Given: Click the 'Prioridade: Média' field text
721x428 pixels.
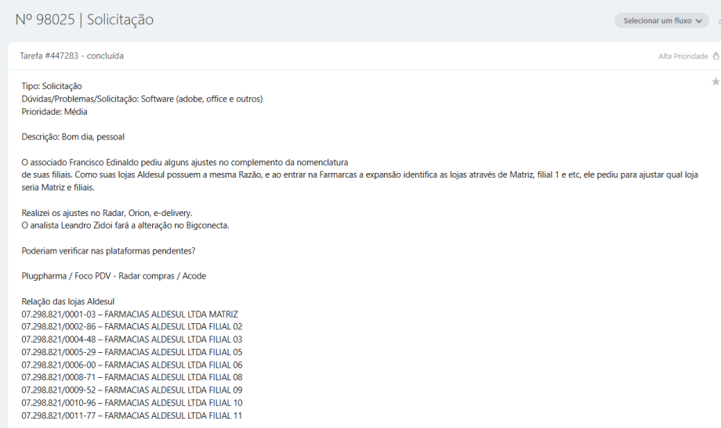Looking at the screenshot, I should tap(54, 112).
